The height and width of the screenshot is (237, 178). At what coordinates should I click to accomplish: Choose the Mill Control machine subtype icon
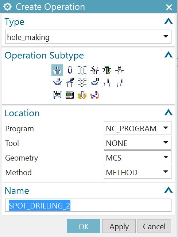(70, 95)
